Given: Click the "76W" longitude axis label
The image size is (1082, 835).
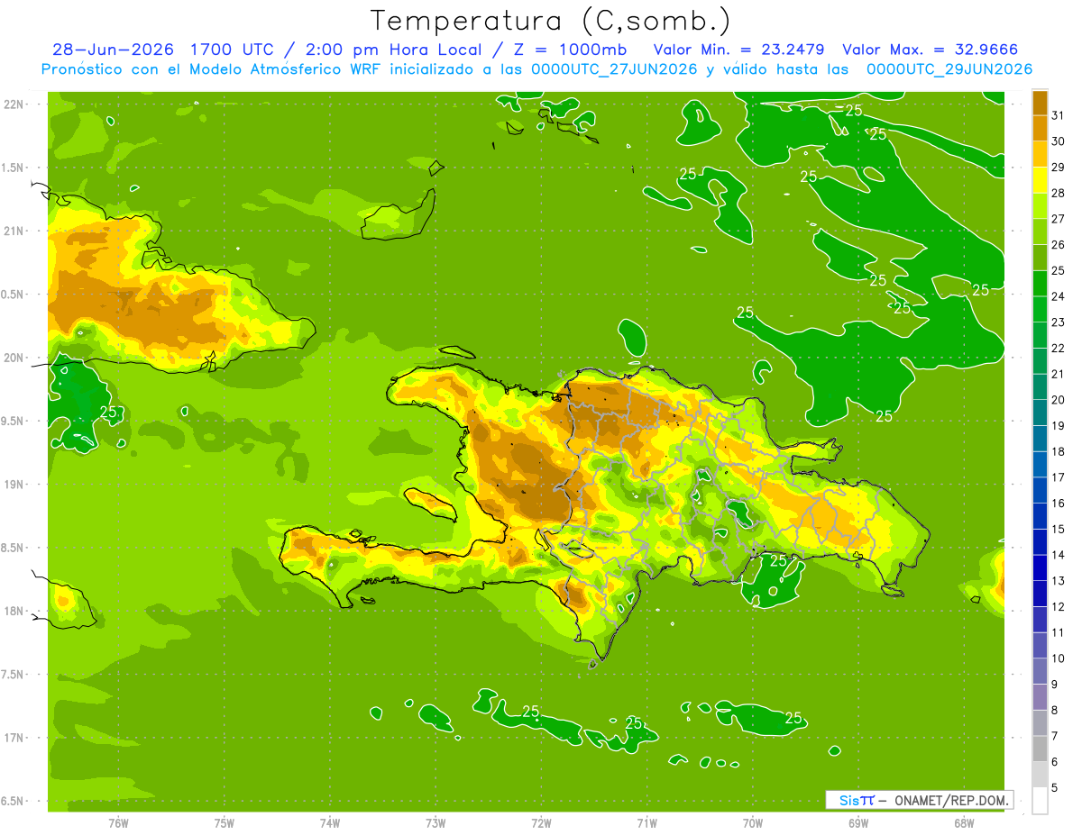Looking at the screenshot, I should 118,823.
